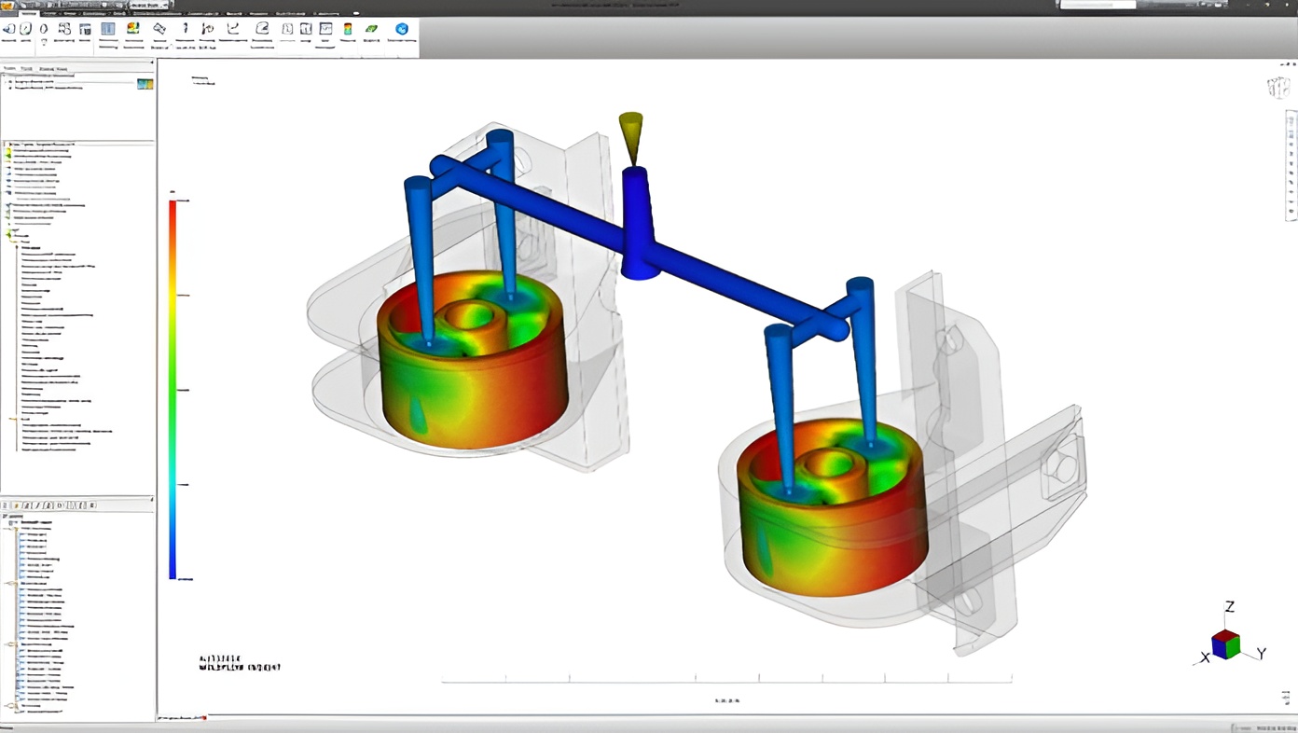Click the colormap thumbnail at top of tree panel
Image resolution: width=1298 pixels, height=733 pixels.
pos(145,84)
